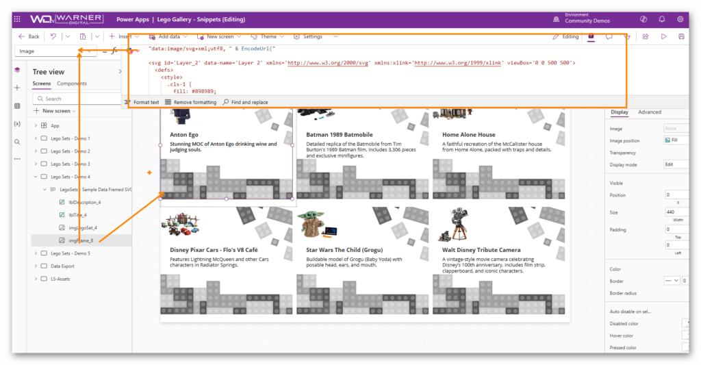Click New screen in Tree view
The width and height of the screenshot is (701, 365).
pos(55,111)
